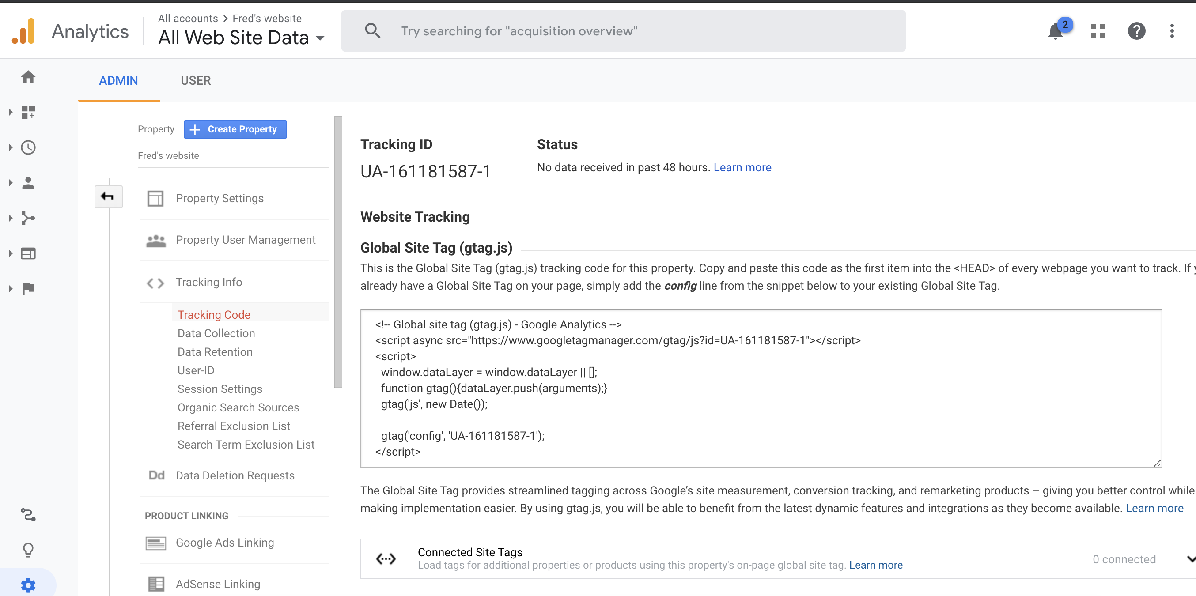Screen dimensions: 1196x596
Task: Expand the Realtime clock reports section
Action: pos(28,147)
